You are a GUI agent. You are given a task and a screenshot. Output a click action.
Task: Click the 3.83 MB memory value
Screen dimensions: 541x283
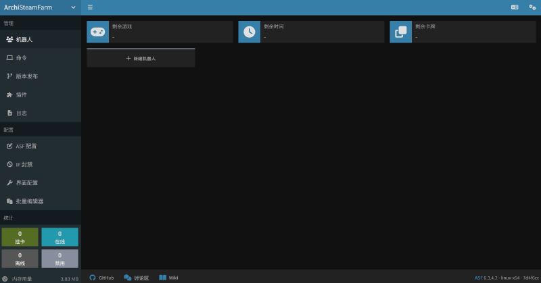pyautogui.click(x=70, y=279)
